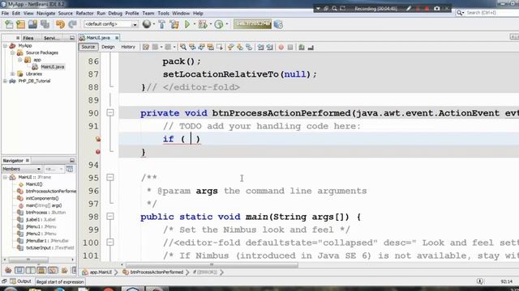Click the Last Edit editor toolbar icon
519x291 pixels.
[146, 47]
